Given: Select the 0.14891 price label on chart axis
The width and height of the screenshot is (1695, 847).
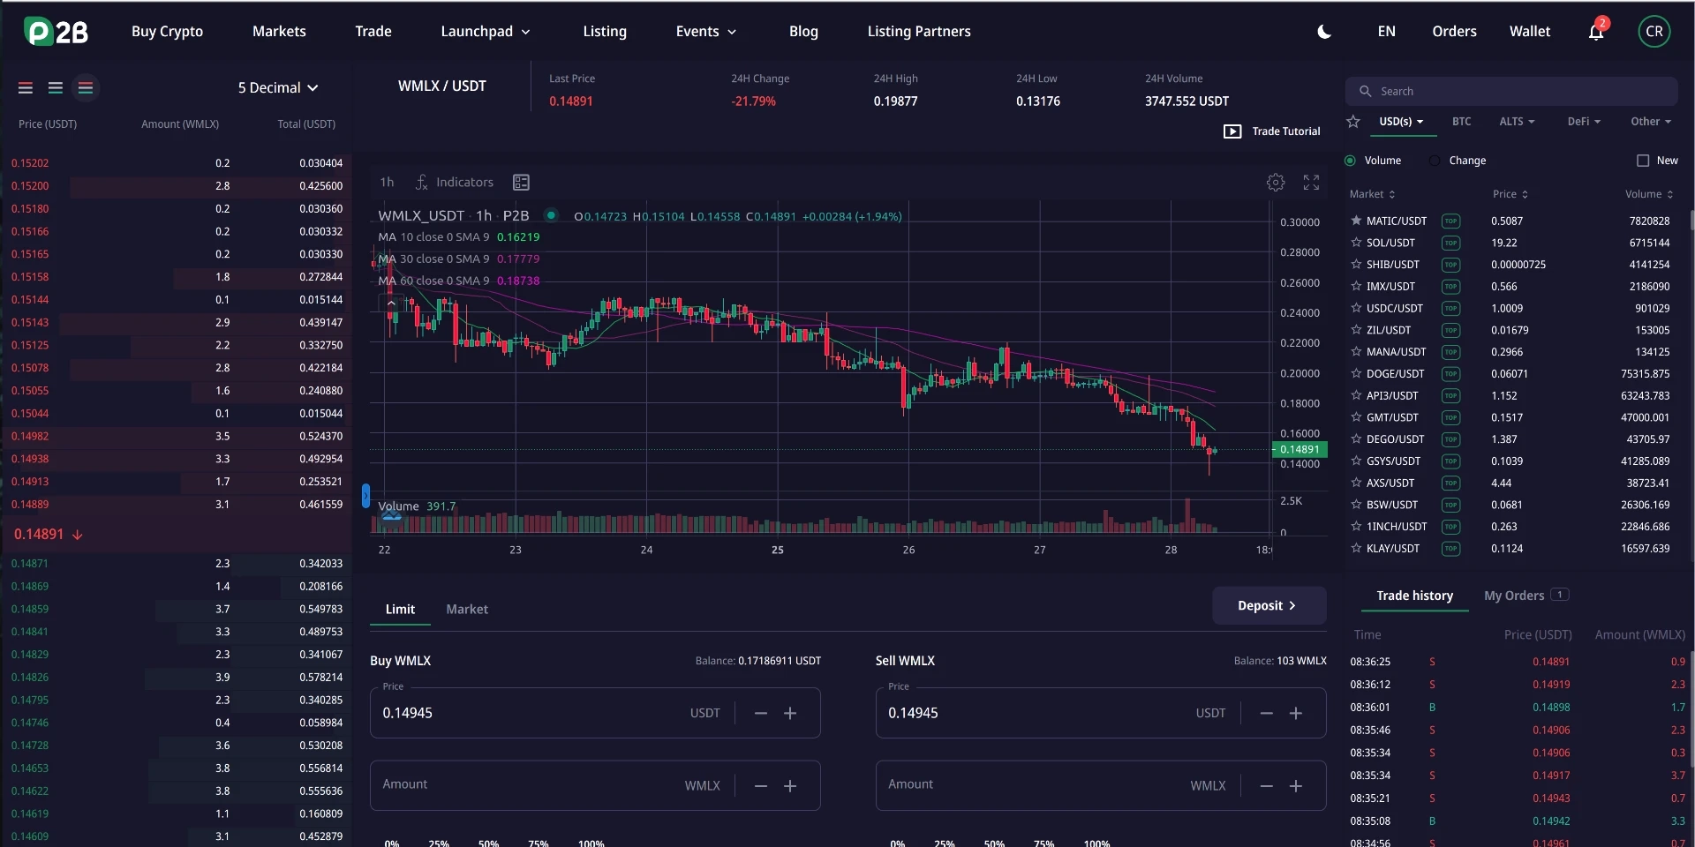Looking at the screenshot, I should pyautogui.click(x=1299, y=450).
